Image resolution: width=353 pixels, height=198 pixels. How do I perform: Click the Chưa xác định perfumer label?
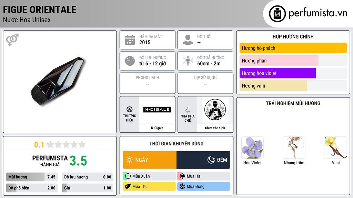[215, 128]
